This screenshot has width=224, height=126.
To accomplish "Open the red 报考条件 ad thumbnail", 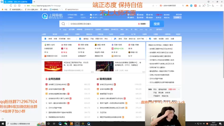I will click(x=53, y=66).
